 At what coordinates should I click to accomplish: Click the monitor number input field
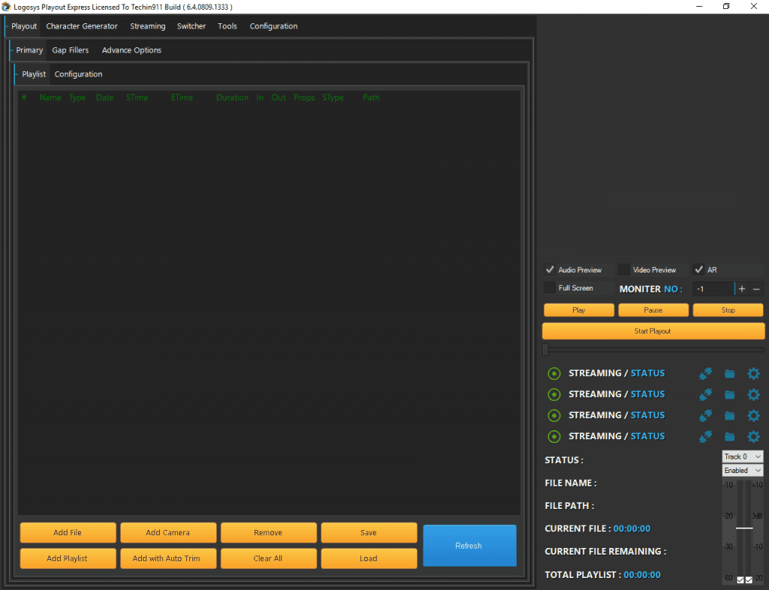[713, 289]
